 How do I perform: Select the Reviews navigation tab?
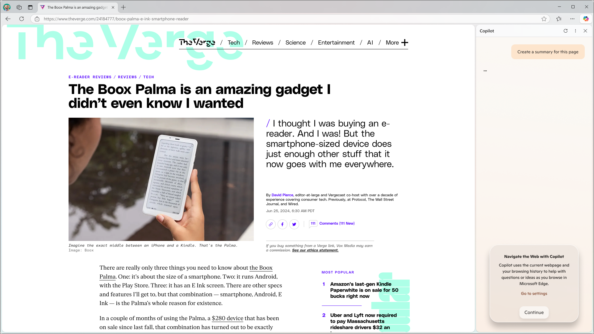click(262, 42)
